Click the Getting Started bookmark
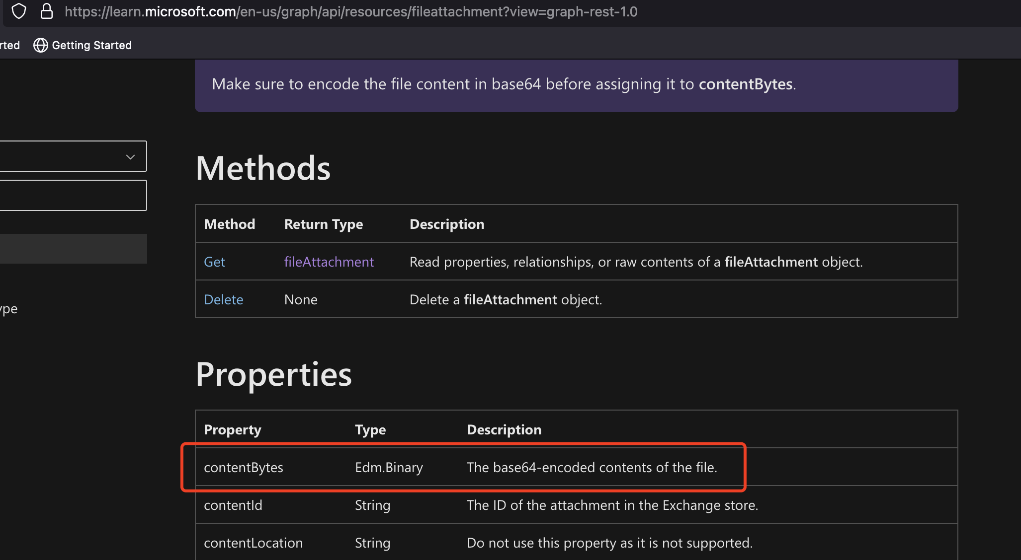This screenshot has width=1021, height=560. pyautogui.click(x=92, y=45)
